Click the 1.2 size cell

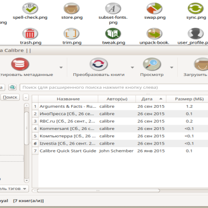189,107
